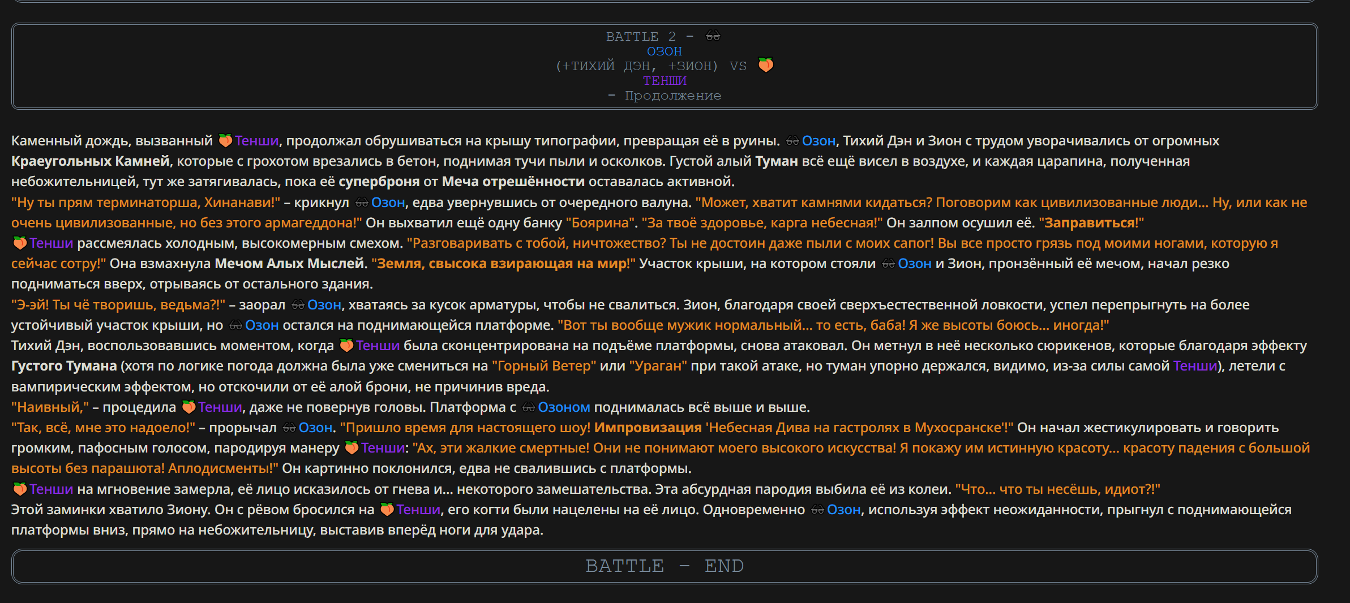
Task: Click bold text 'Густого Тумана'
Action: (64, 366)
